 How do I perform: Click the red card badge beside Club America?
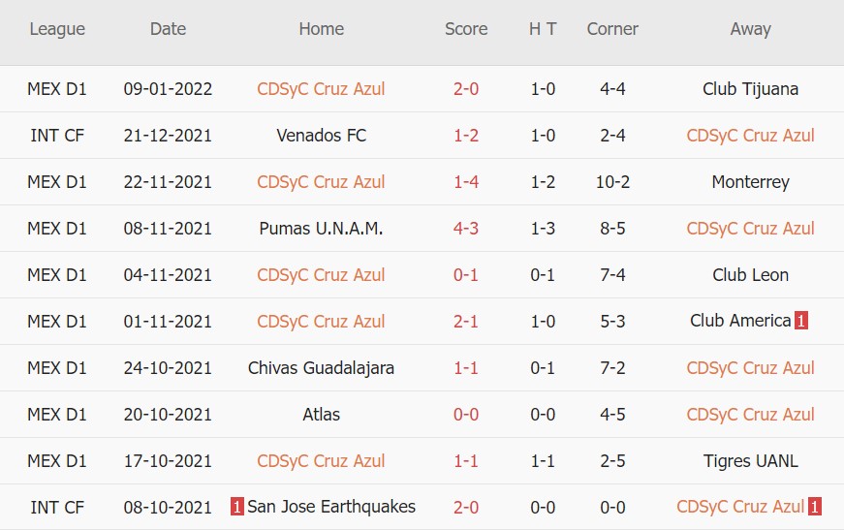coord(801,321)
